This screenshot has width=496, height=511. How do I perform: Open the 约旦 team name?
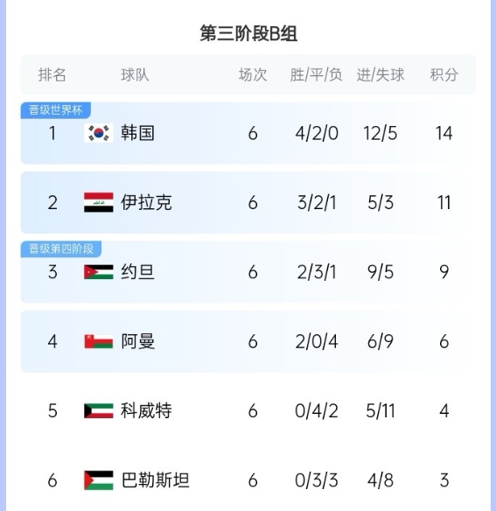point(137,272)
